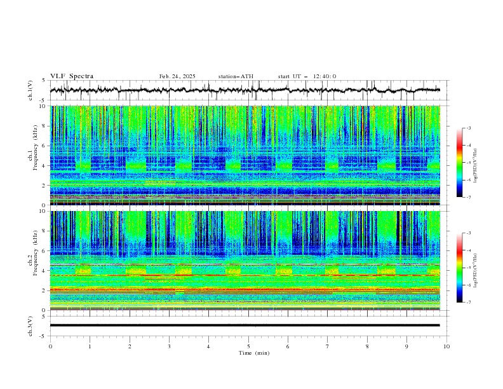Click the "-5" volt tick on ch.1(V) axis

43,100
